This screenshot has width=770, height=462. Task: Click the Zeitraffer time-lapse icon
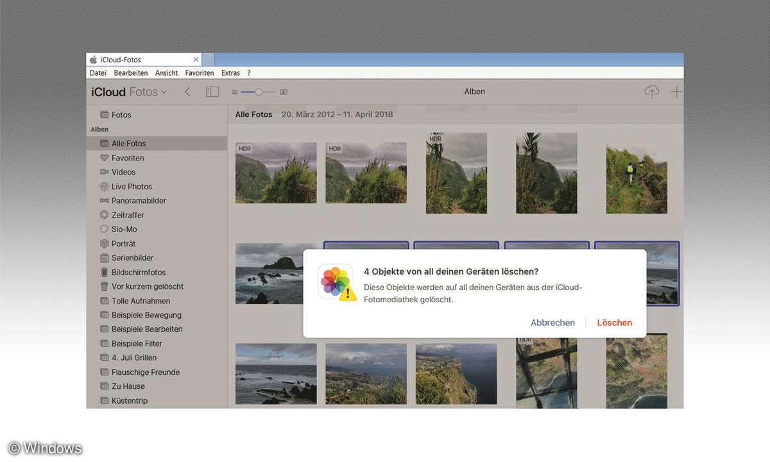click(104, 215)
